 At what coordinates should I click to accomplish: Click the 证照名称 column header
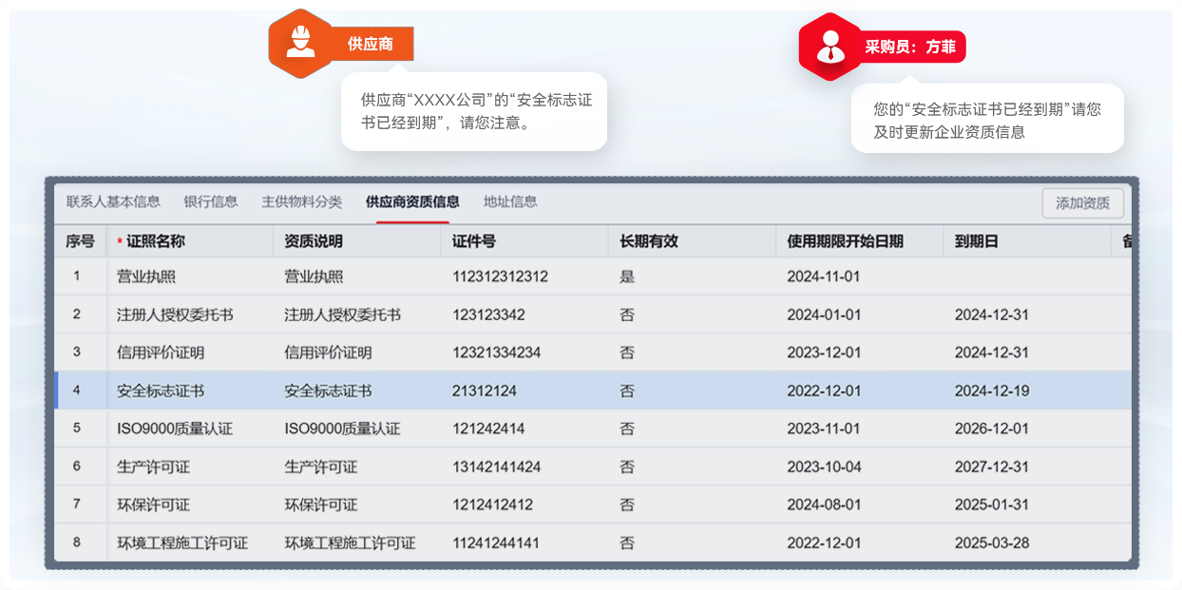pyautogui.click(x=156, y=241)
